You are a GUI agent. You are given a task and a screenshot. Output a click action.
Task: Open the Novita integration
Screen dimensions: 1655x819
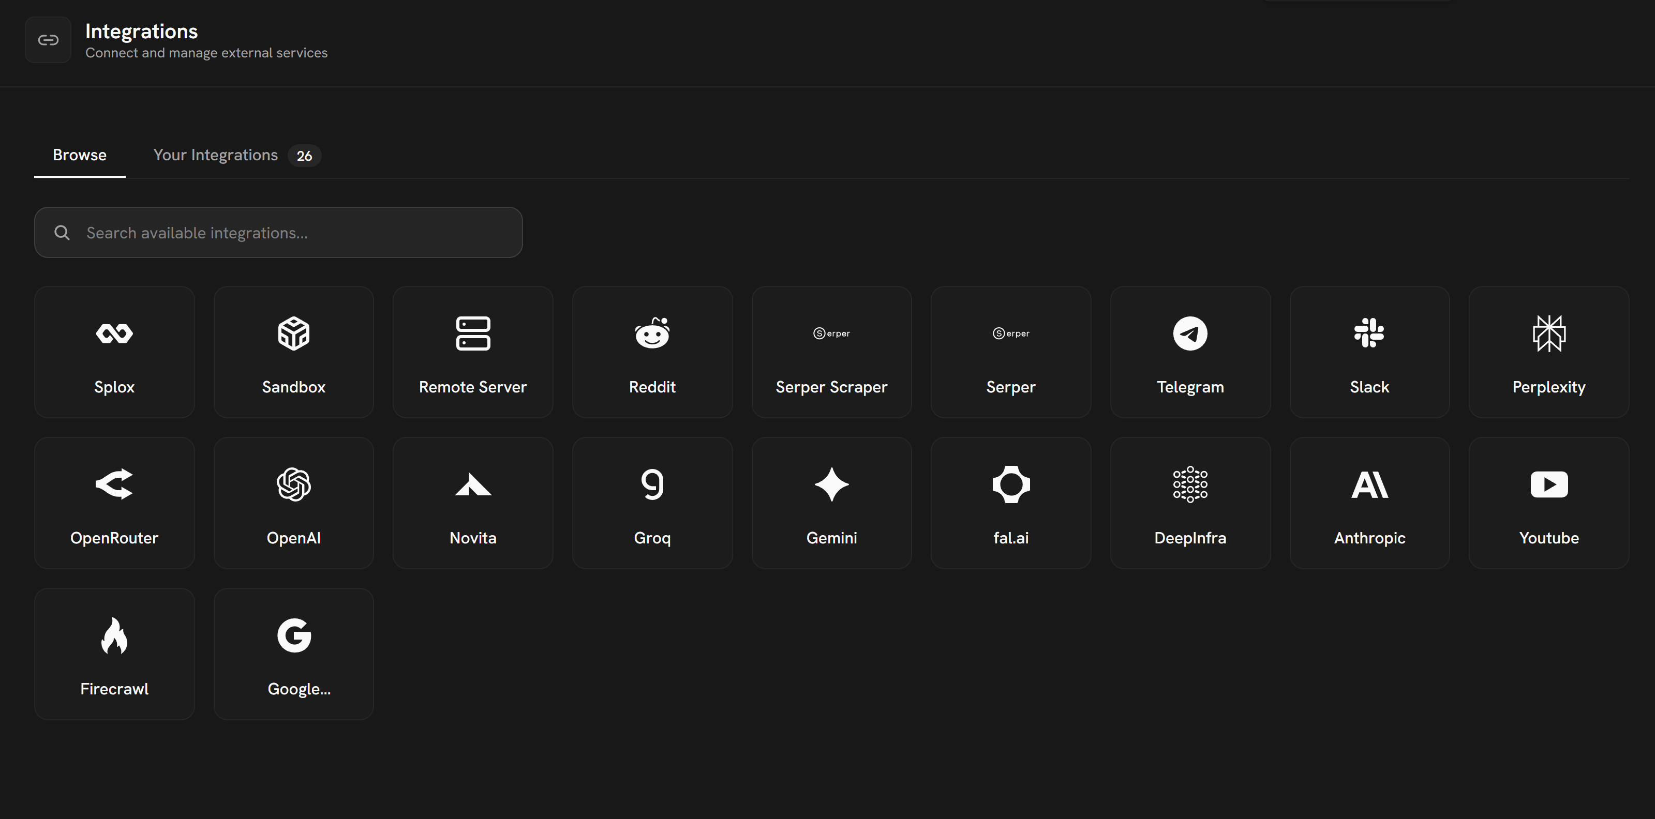pyautogui.click(x=473, y=503)
